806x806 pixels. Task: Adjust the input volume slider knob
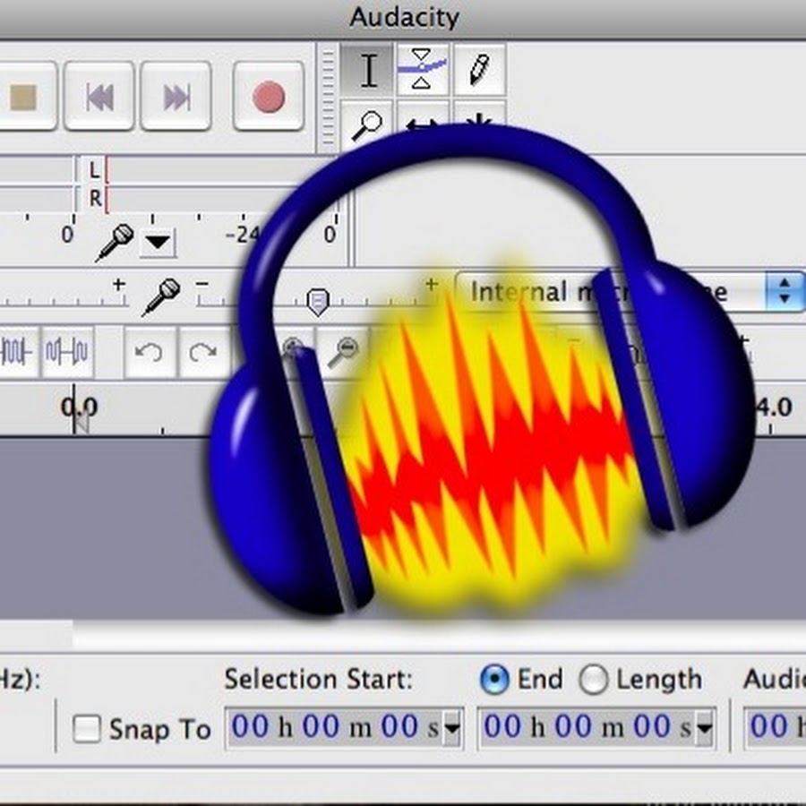click(x=318, y=302)
